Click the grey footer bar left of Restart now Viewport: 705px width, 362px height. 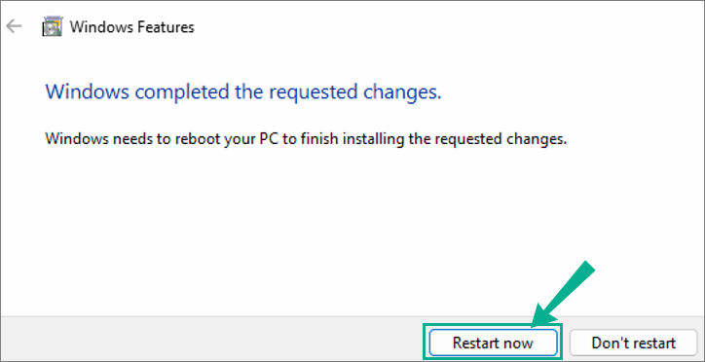click(211, 339)
